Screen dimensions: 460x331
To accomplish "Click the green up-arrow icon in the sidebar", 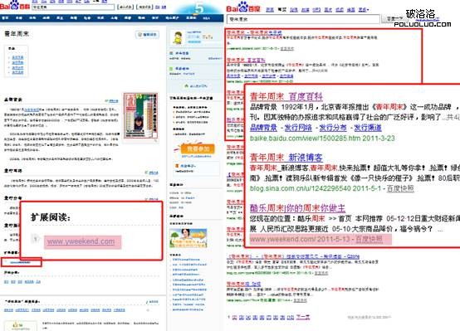I will 186,85.
